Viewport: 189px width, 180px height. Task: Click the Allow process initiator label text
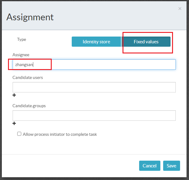coord(60,134)
